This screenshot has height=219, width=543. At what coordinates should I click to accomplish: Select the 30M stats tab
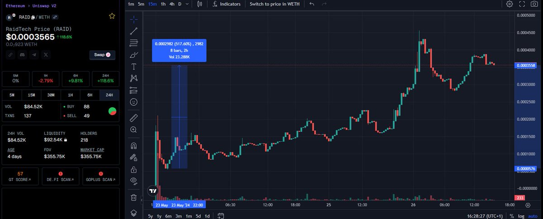point(51,95)
